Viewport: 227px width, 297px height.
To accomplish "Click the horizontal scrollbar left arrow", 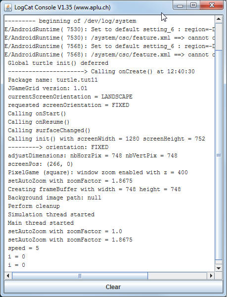I will point(8,276).
